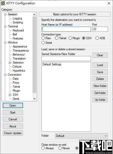Image resolution: width=113 pixels, height=154 pixels.
Task: Delete the selected saved session
Action: [x=100, y=79]
